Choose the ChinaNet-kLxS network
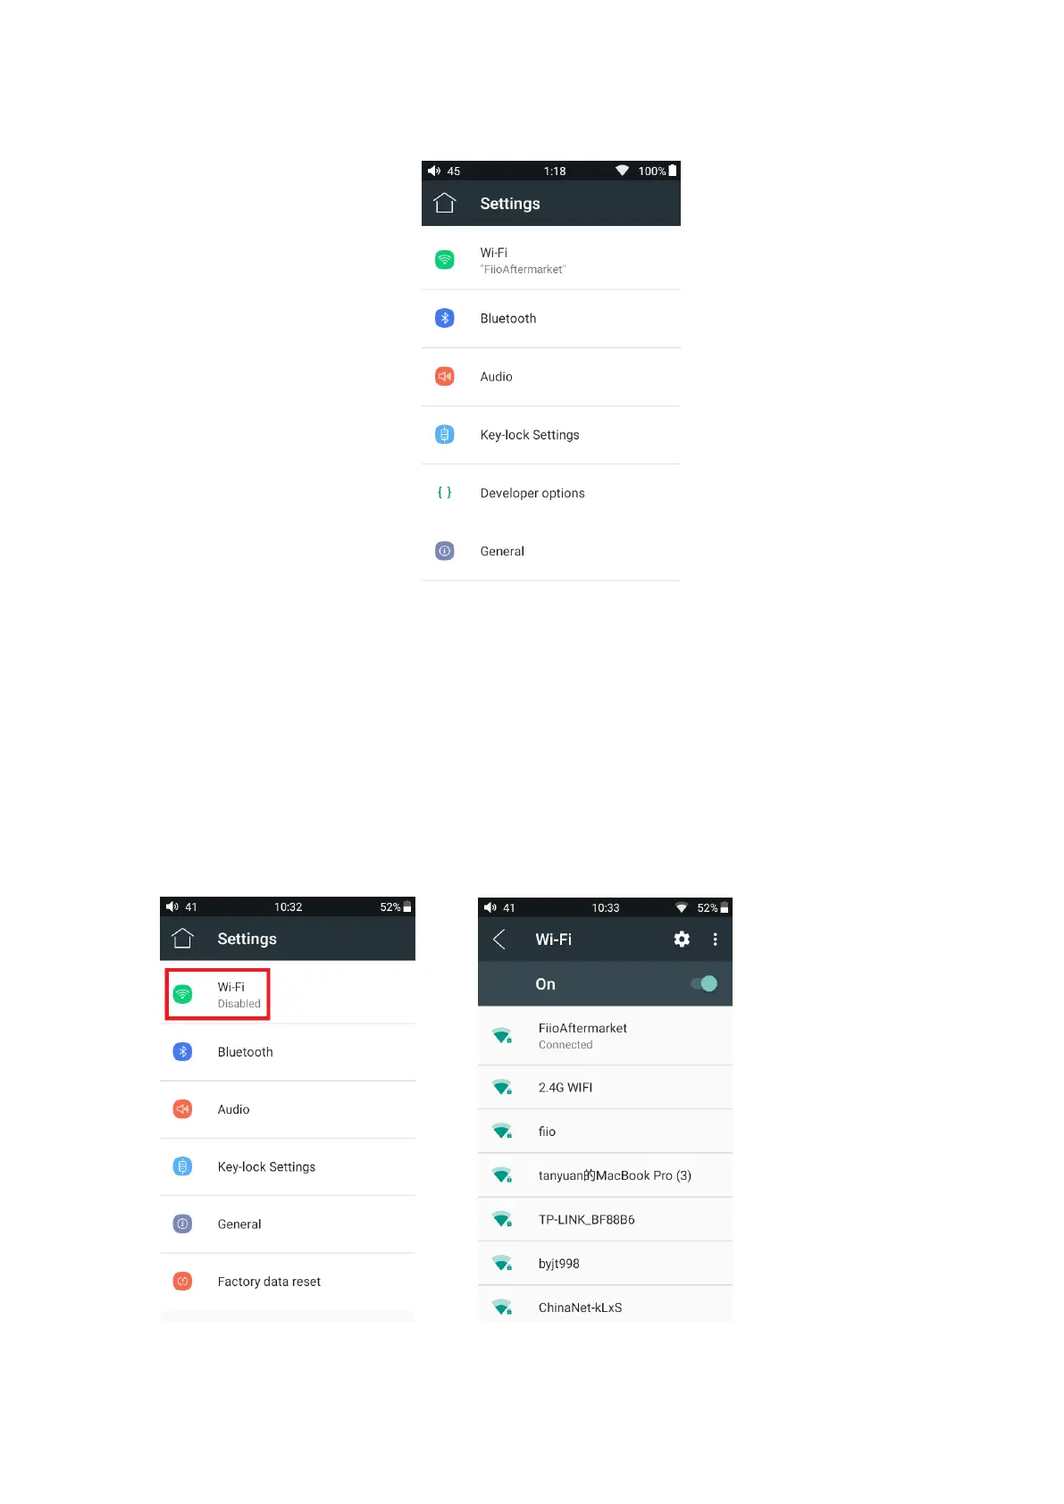Screen dimensions: 1064x1504 click(605, 1306)
